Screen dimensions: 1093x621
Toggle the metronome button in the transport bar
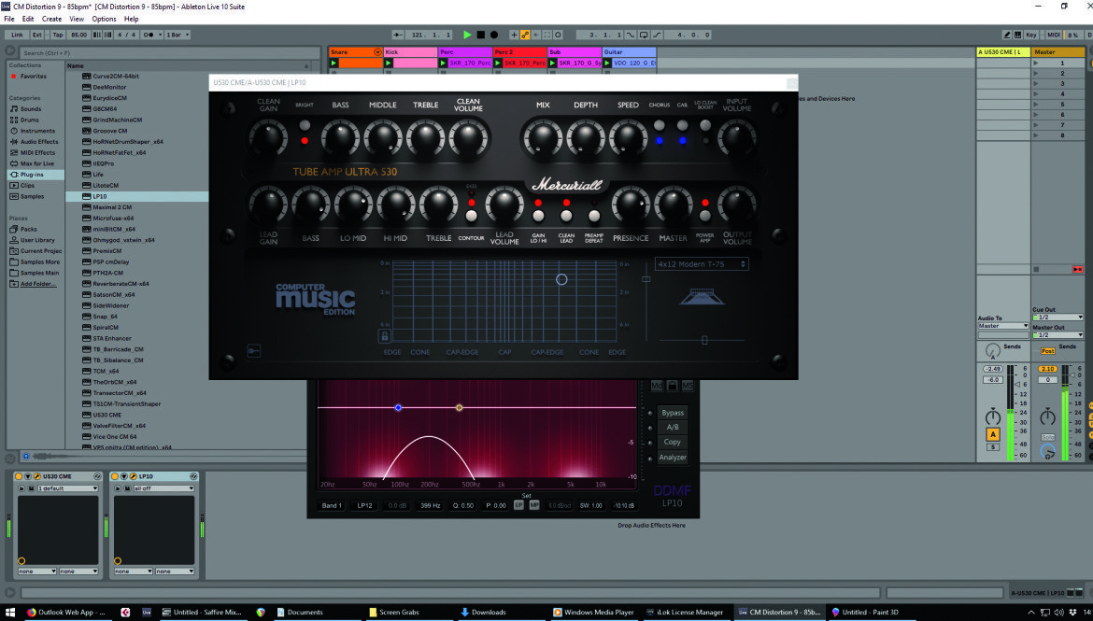pos(151,35)
